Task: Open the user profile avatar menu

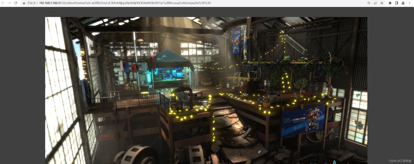Action: 403,3
